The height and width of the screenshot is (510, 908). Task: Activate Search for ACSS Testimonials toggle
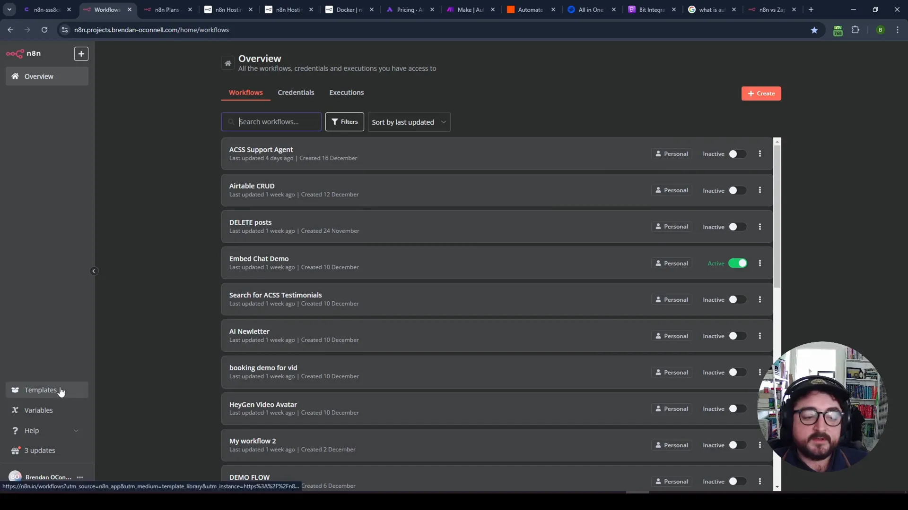[x=737, y=299]
